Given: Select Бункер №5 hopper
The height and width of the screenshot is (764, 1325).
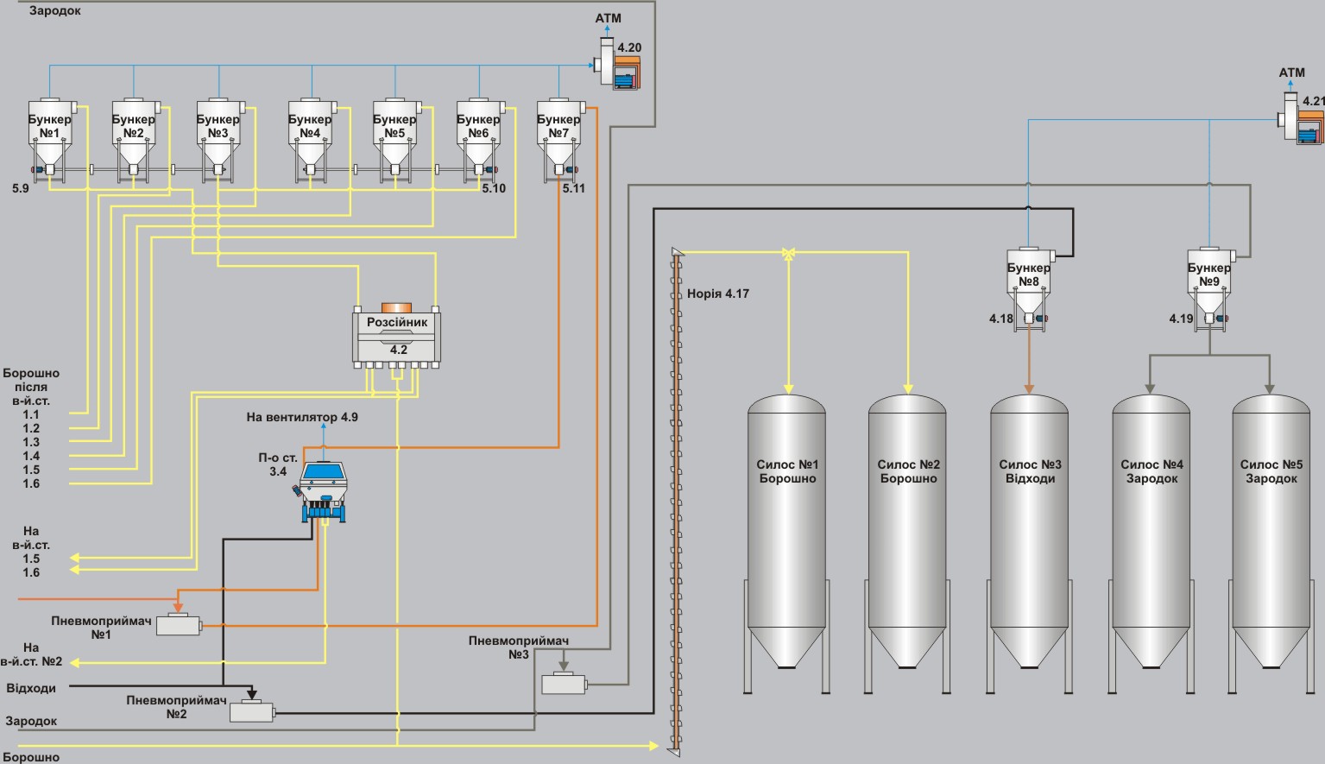Looking at the screenshot, I should tap(394, 138).
